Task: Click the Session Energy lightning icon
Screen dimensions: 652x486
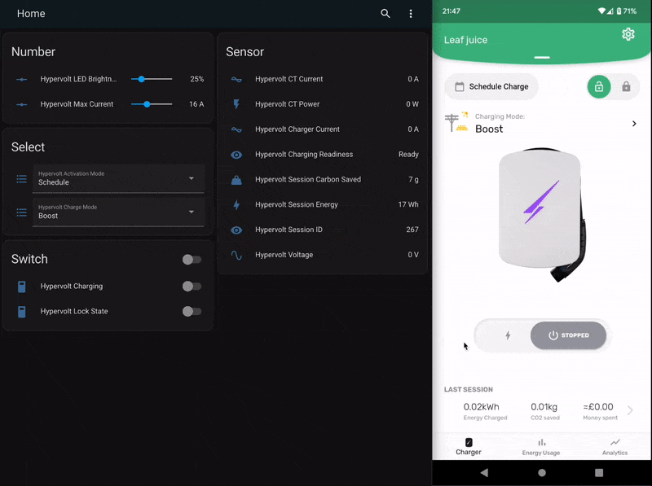Action: [x=236, y=205]
